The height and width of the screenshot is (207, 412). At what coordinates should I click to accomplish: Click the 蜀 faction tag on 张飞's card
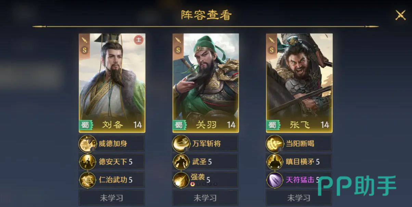coord(272,125)
